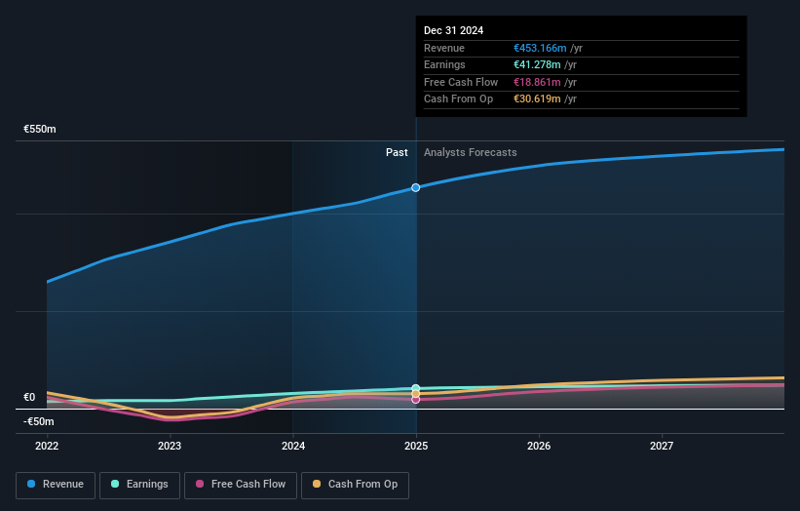Click the Revenue data point at 2025
Image resolution: width=800 pixels, height=511 pixels.
tap(416, 188)
